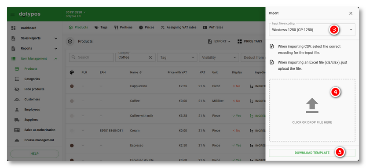The height and width of the screenshot is (168, 366).
Task: Open the Portions tab
Action: [123, 28]
